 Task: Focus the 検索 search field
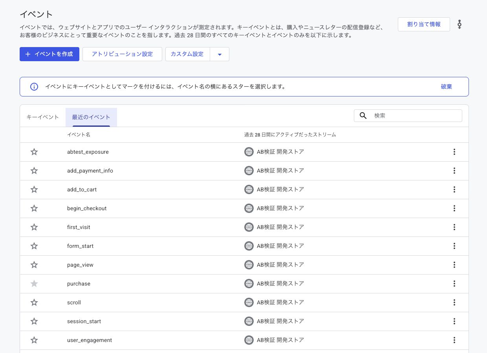click(408, 116)
